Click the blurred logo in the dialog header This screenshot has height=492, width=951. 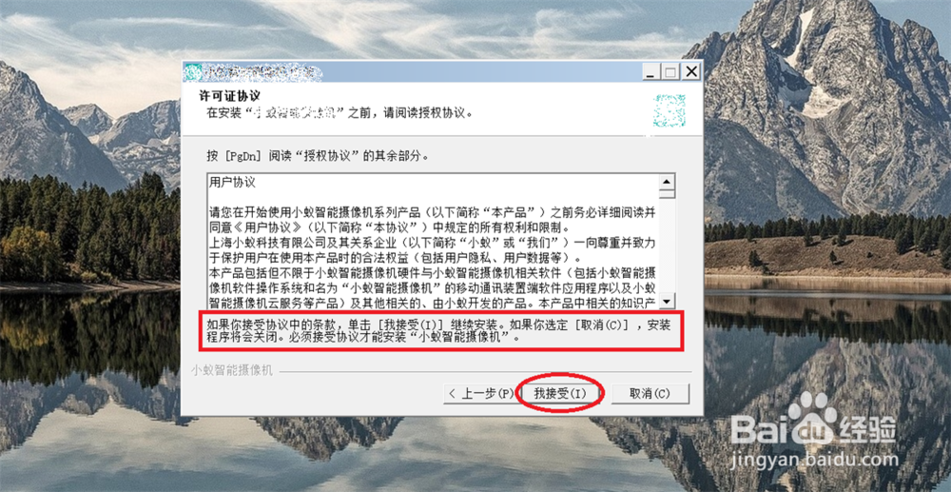(x=669, y=110)
